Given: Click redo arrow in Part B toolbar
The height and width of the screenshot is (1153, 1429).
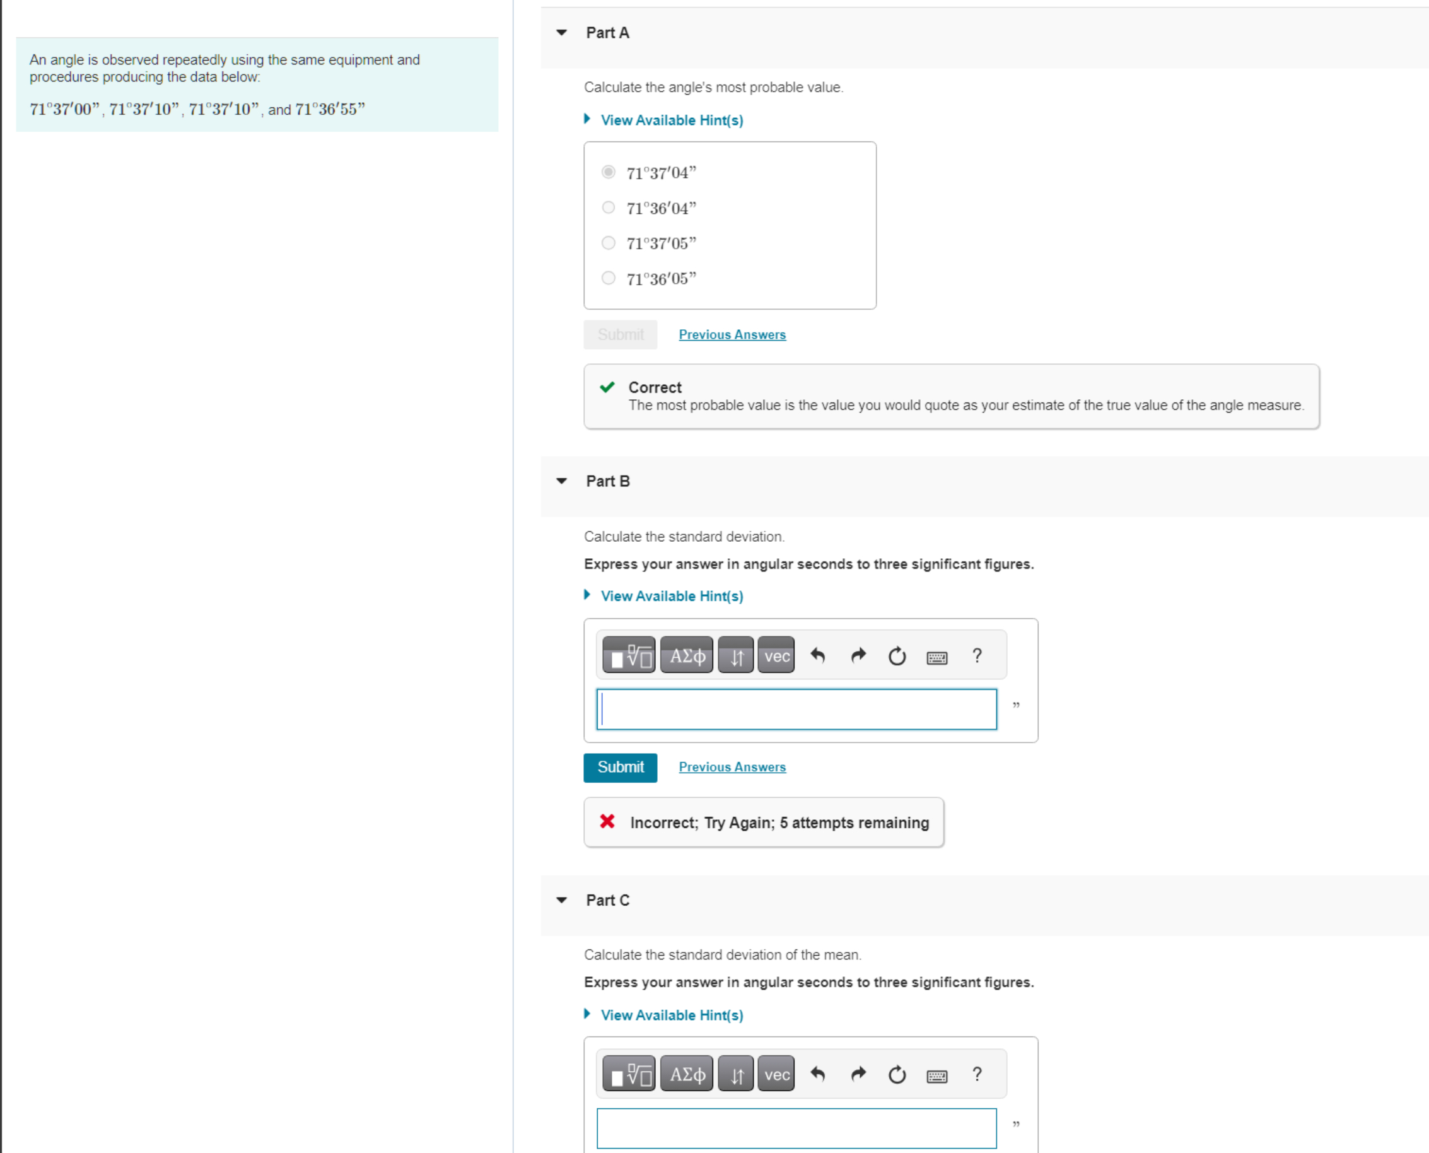Looking at the screenshot, I should click(x=858, y=656).
